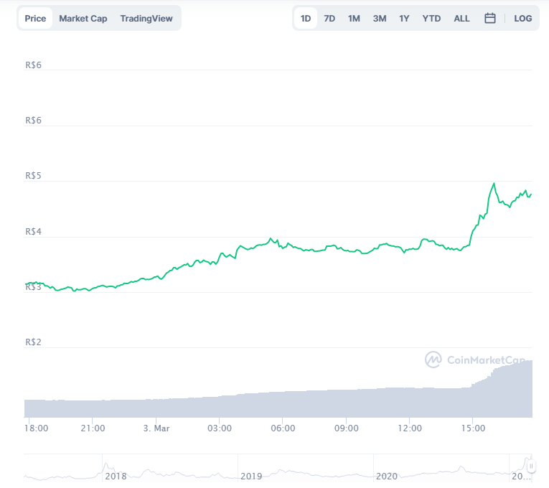Click the 12:00 time axis label
This screenshot has width=549, height=488.
410,428
